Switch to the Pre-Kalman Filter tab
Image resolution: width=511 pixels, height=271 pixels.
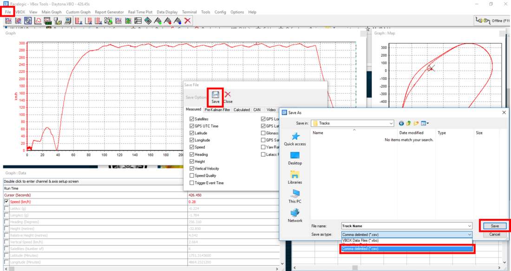pos(217,110)
